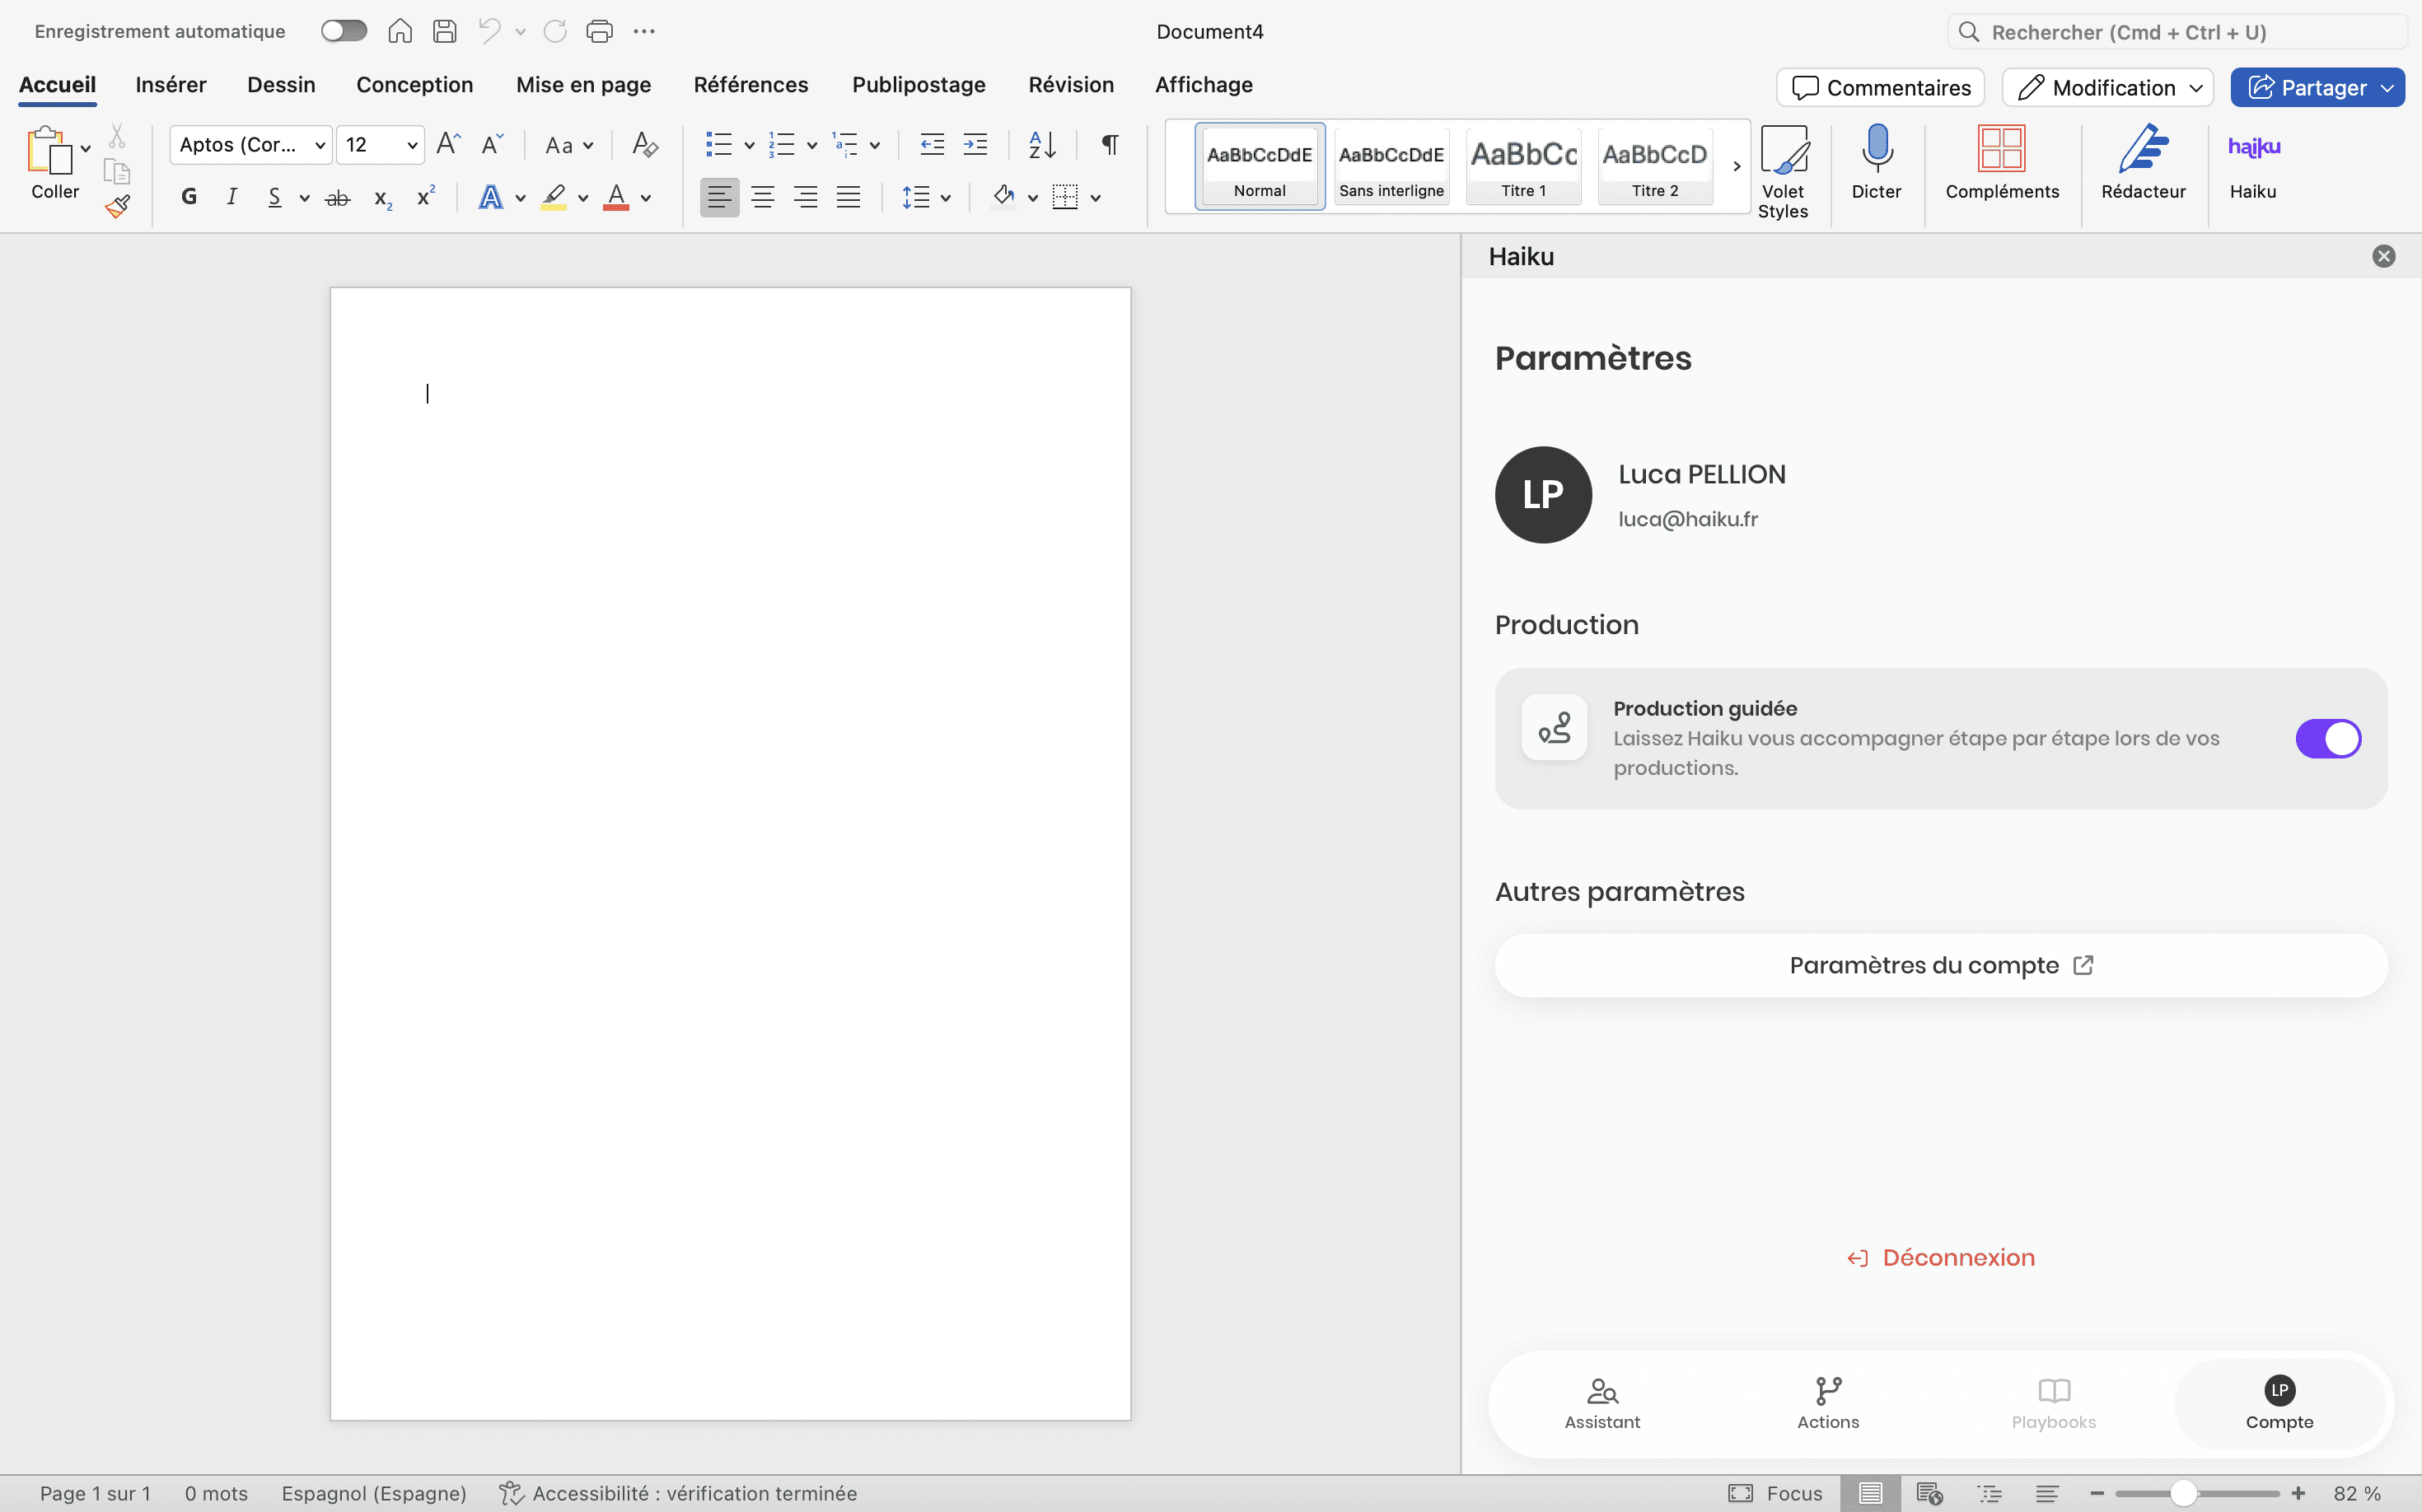Open Actions in Haiku bottom bar
2422x1512 pixels.
pos(1828,1402)
